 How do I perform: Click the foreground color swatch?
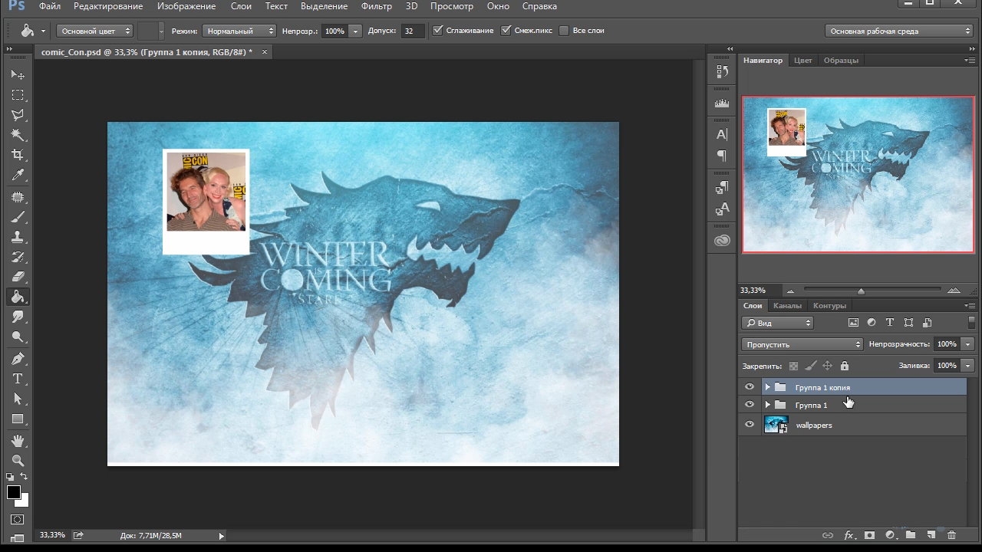(x=13, y=492)
